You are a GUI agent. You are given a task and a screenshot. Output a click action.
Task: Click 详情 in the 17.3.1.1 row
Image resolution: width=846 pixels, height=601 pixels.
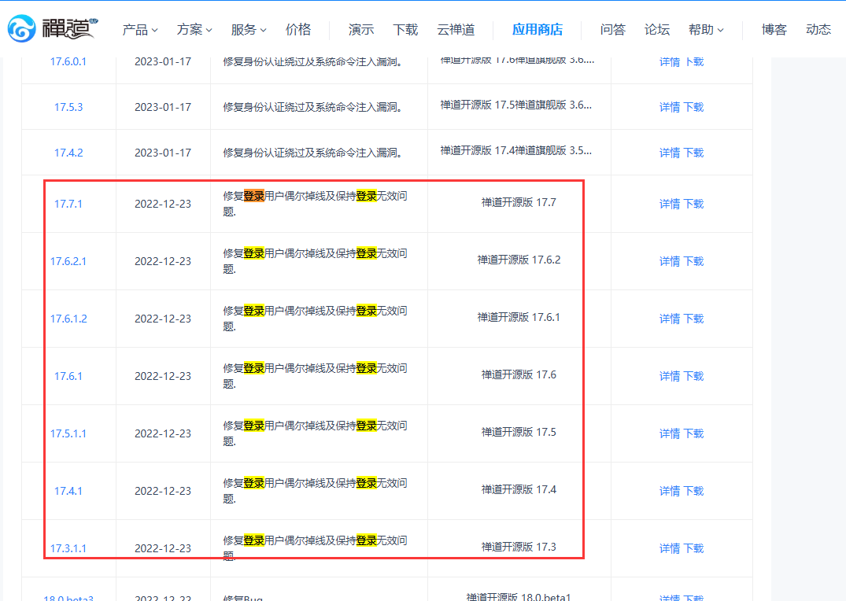click(x=670, y=548)
